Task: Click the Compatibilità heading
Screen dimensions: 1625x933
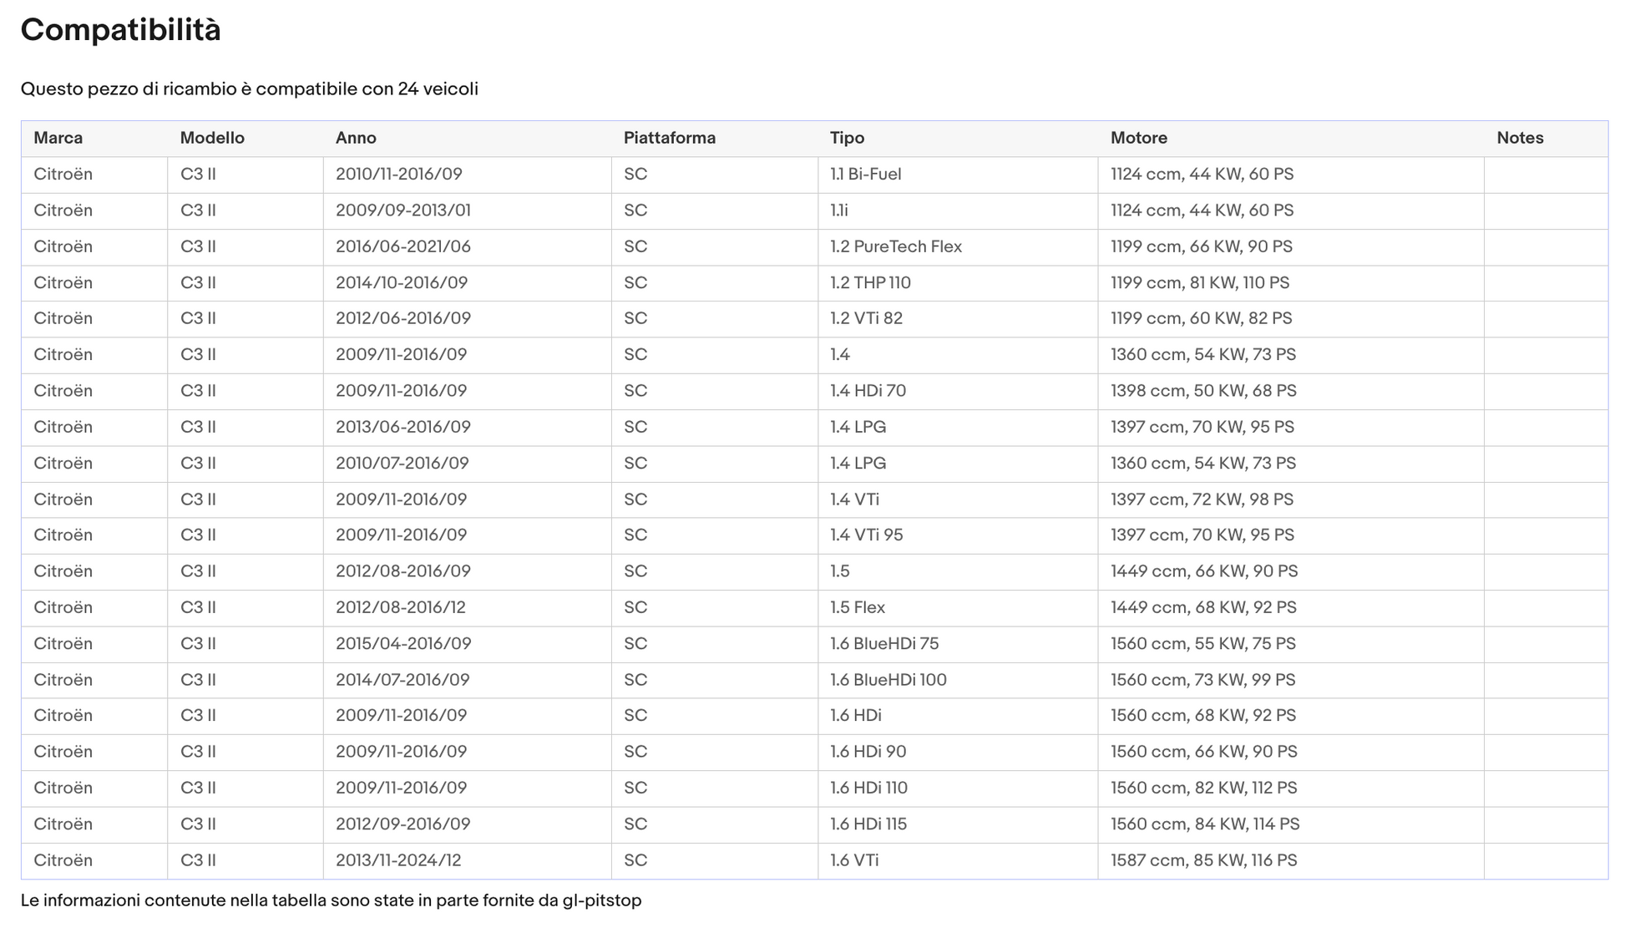Action: point(120,30)
